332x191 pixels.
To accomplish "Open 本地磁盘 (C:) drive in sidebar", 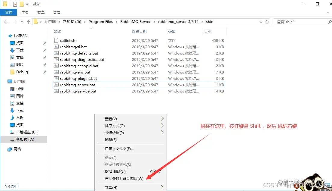I will (27, 132).
